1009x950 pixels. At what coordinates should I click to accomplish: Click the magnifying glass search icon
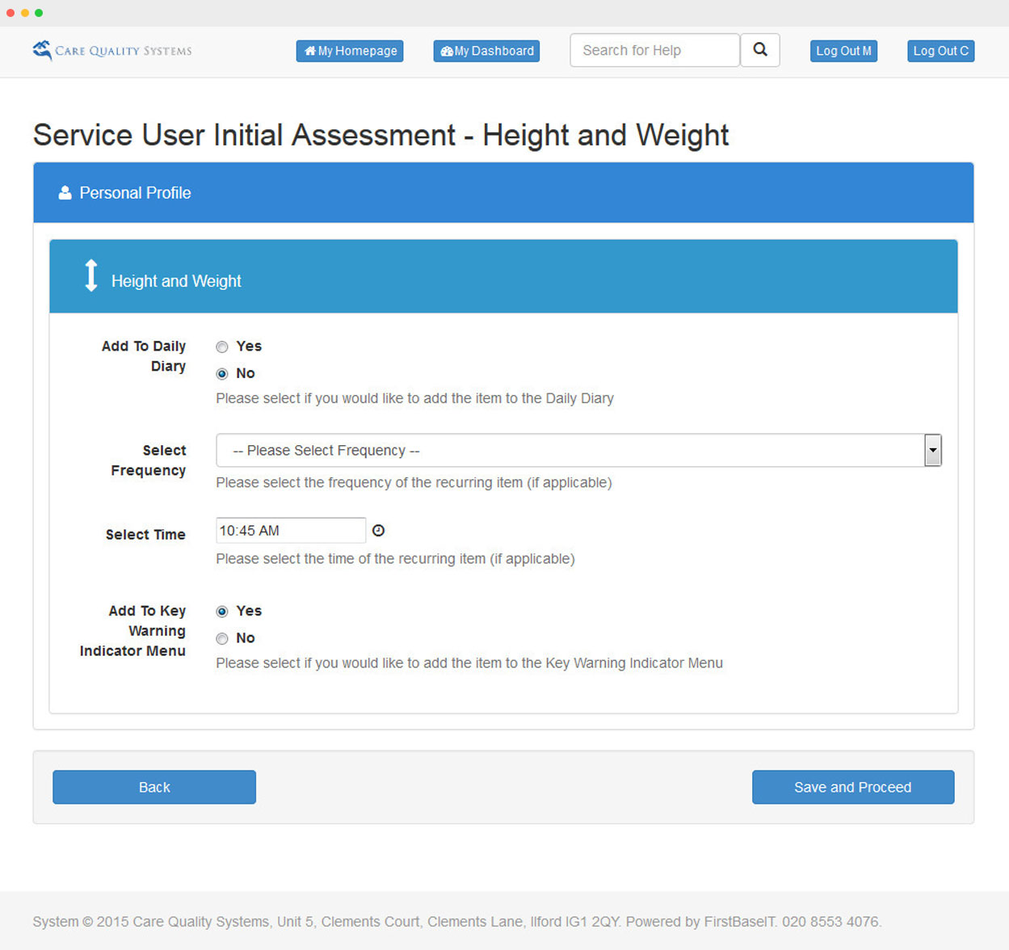(x=759, y=50)
